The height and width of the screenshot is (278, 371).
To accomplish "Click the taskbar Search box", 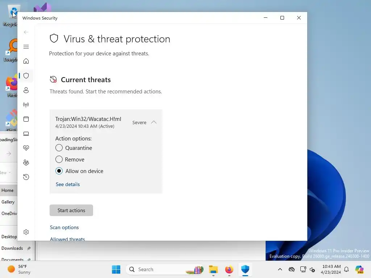I will [x=165, y=269].
